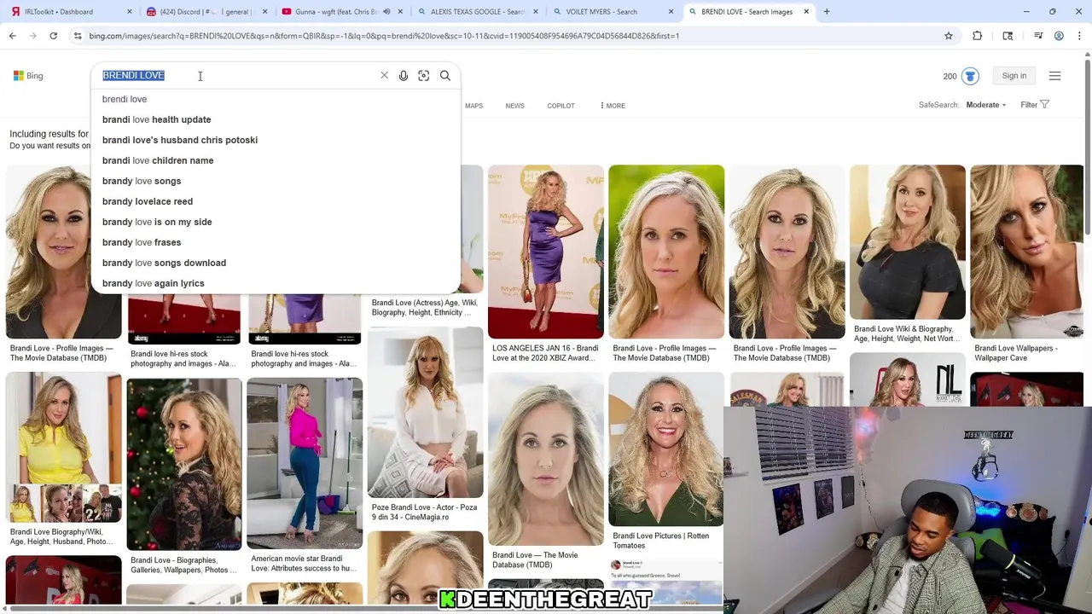This screenshot has height=614, width=1092.
Task: Open the image Filter options
Action: (x=1035, y=105)
